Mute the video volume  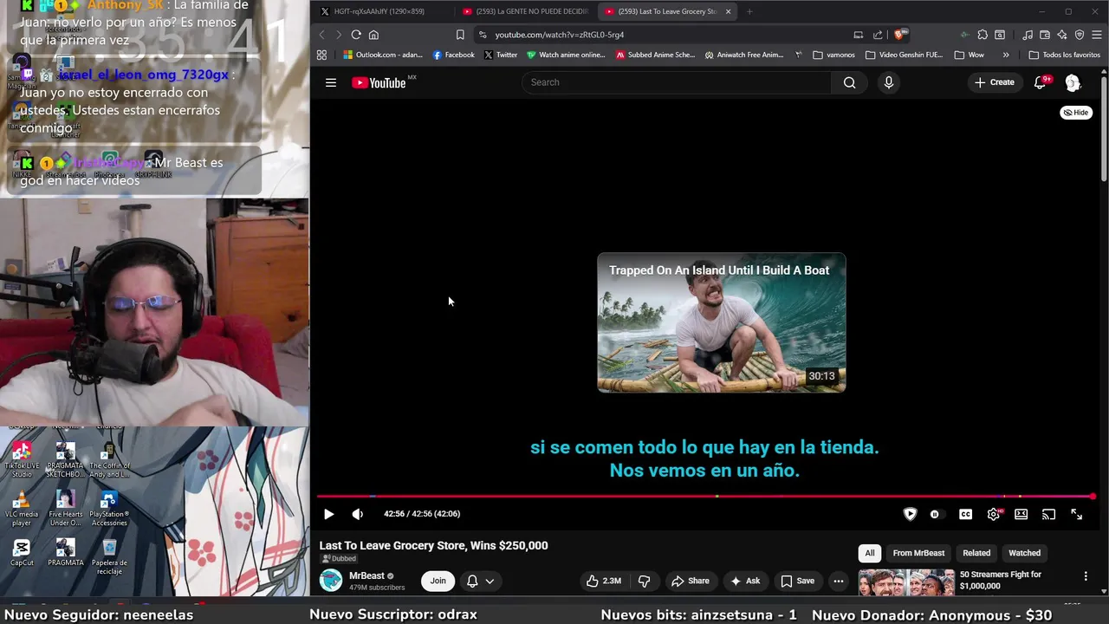pyautogui.click(x=357, y=514)
